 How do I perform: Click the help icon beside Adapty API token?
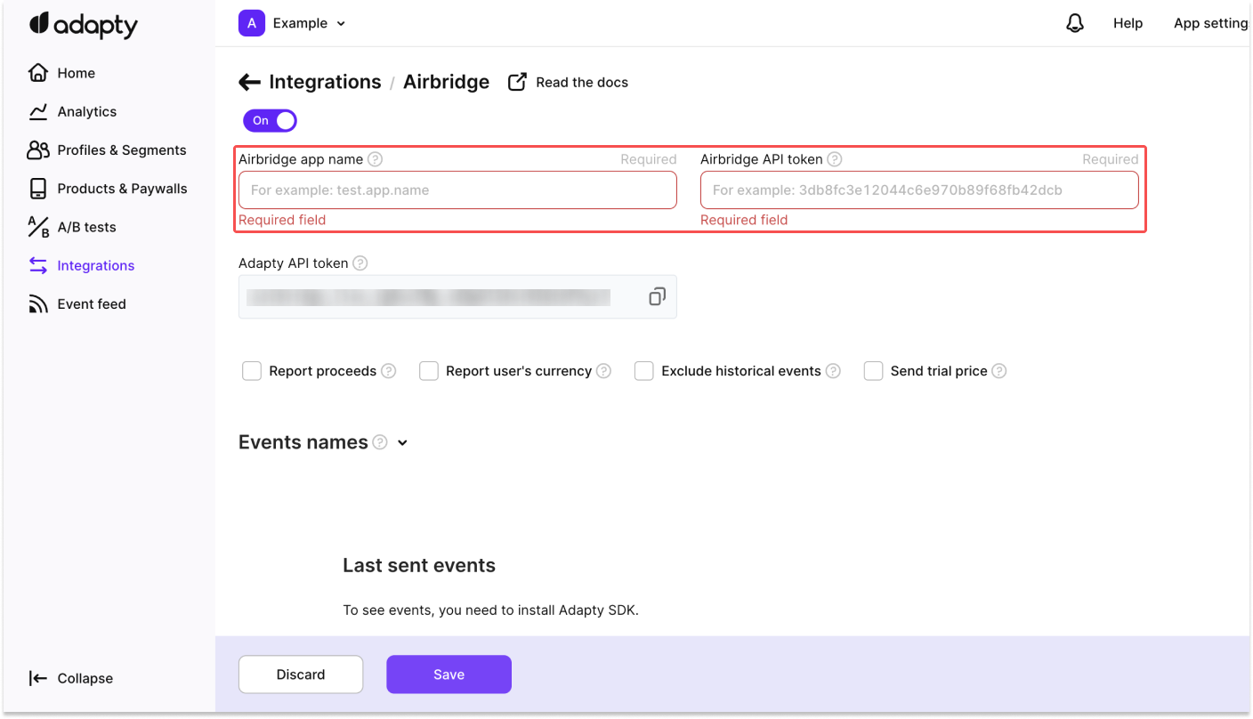[x=360, y=263]
